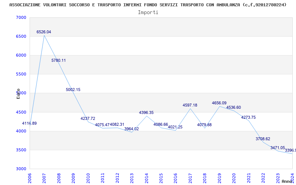Click the 6526.04 peak data label
Image resolution: width=296 pixels, height=185 pixels.
(x=44, y=32)
